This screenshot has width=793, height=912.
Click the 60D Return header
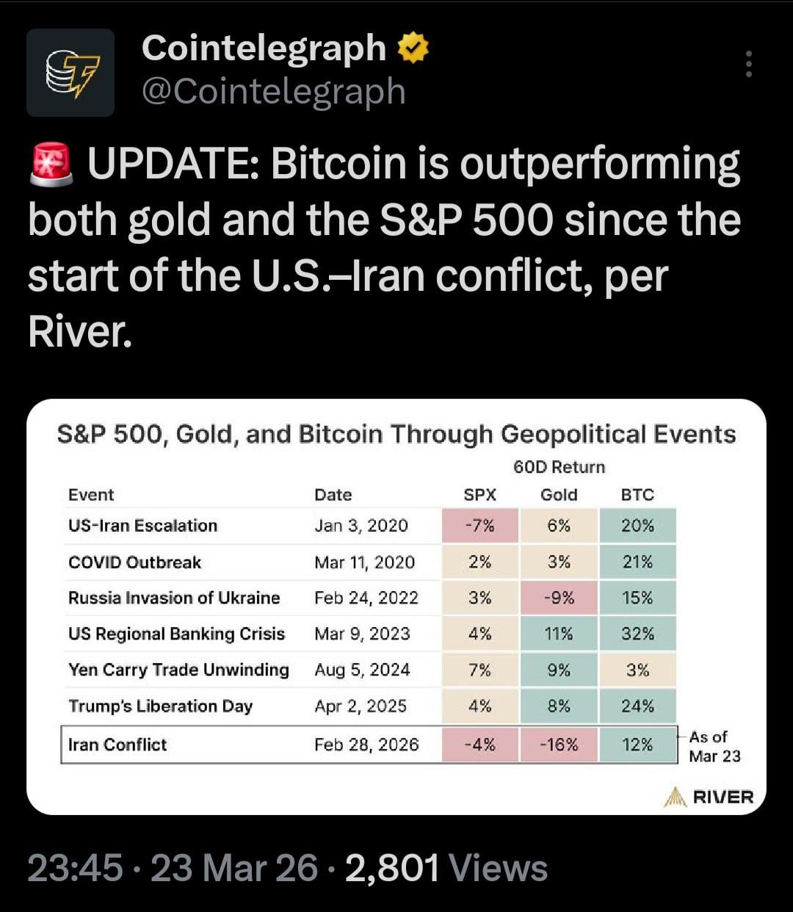point(559,467)
